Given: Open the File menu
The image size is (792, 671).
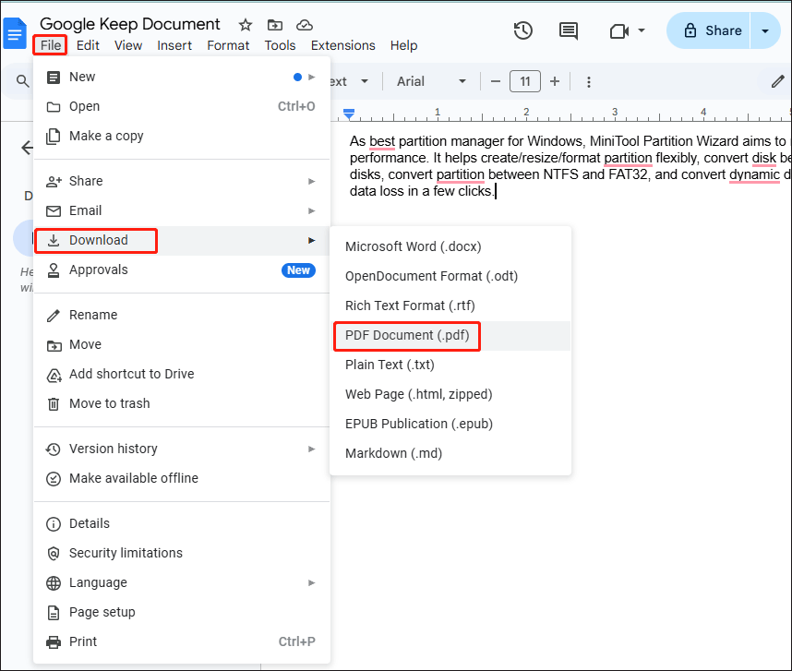Looking at the screenshot, I should (x=51, y=45).
